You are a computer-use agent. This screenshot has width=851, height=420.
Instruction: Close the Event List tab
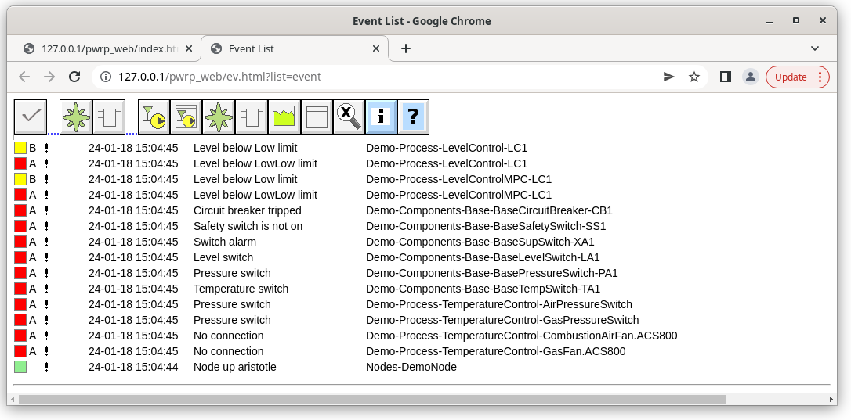pos(375,48)
